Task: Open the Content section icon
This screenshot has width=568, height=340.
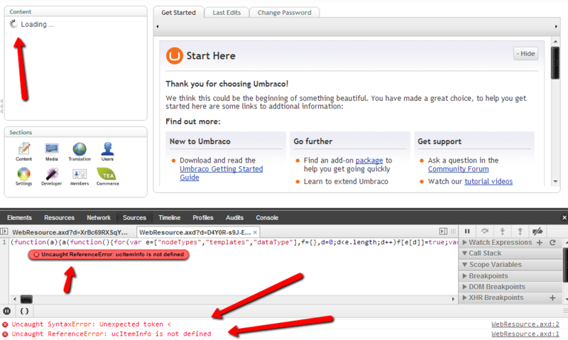Action: tap(24, 151)
